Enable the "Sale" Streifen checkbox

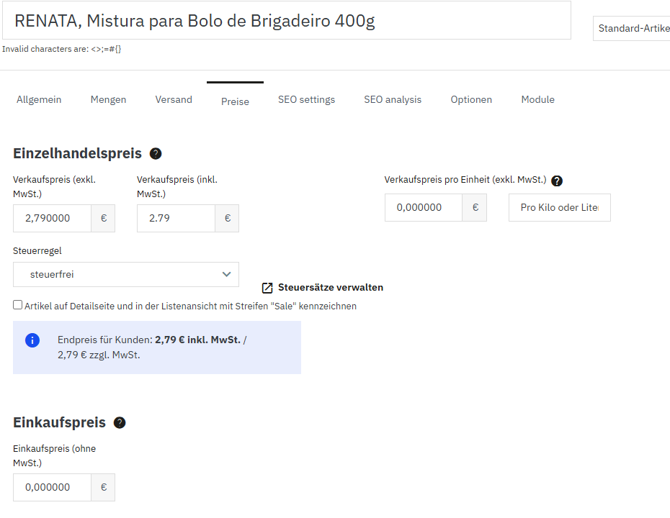click(18, 305)
